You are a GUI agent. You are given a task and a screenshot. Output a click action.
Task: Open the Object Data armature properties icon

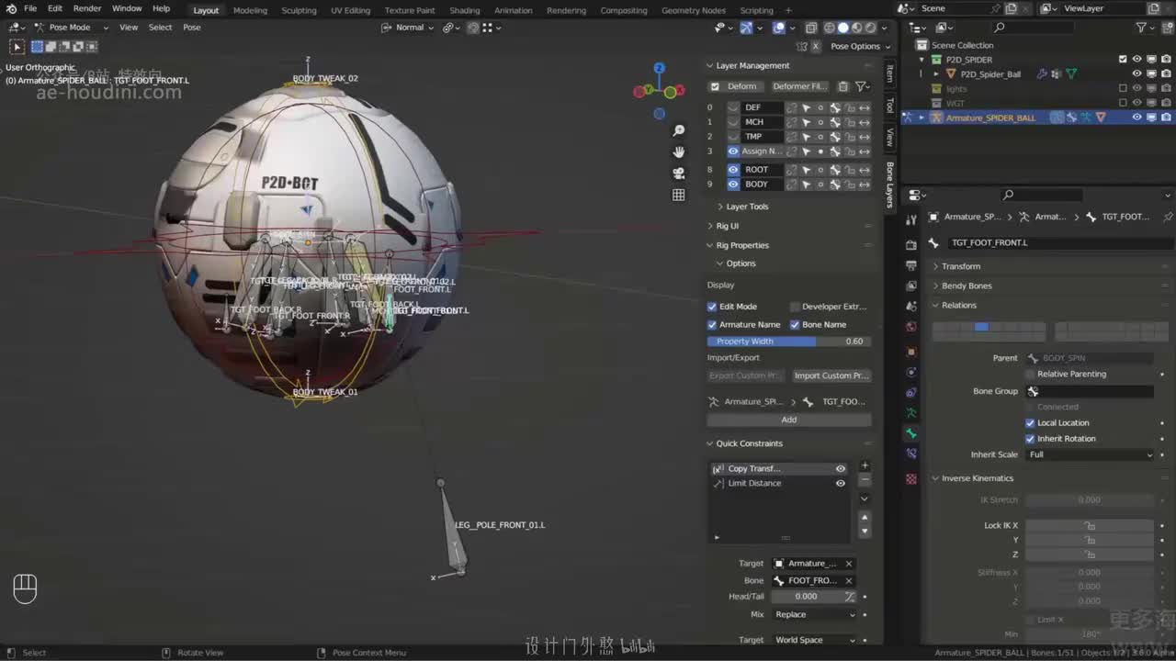tap(911, 413)
